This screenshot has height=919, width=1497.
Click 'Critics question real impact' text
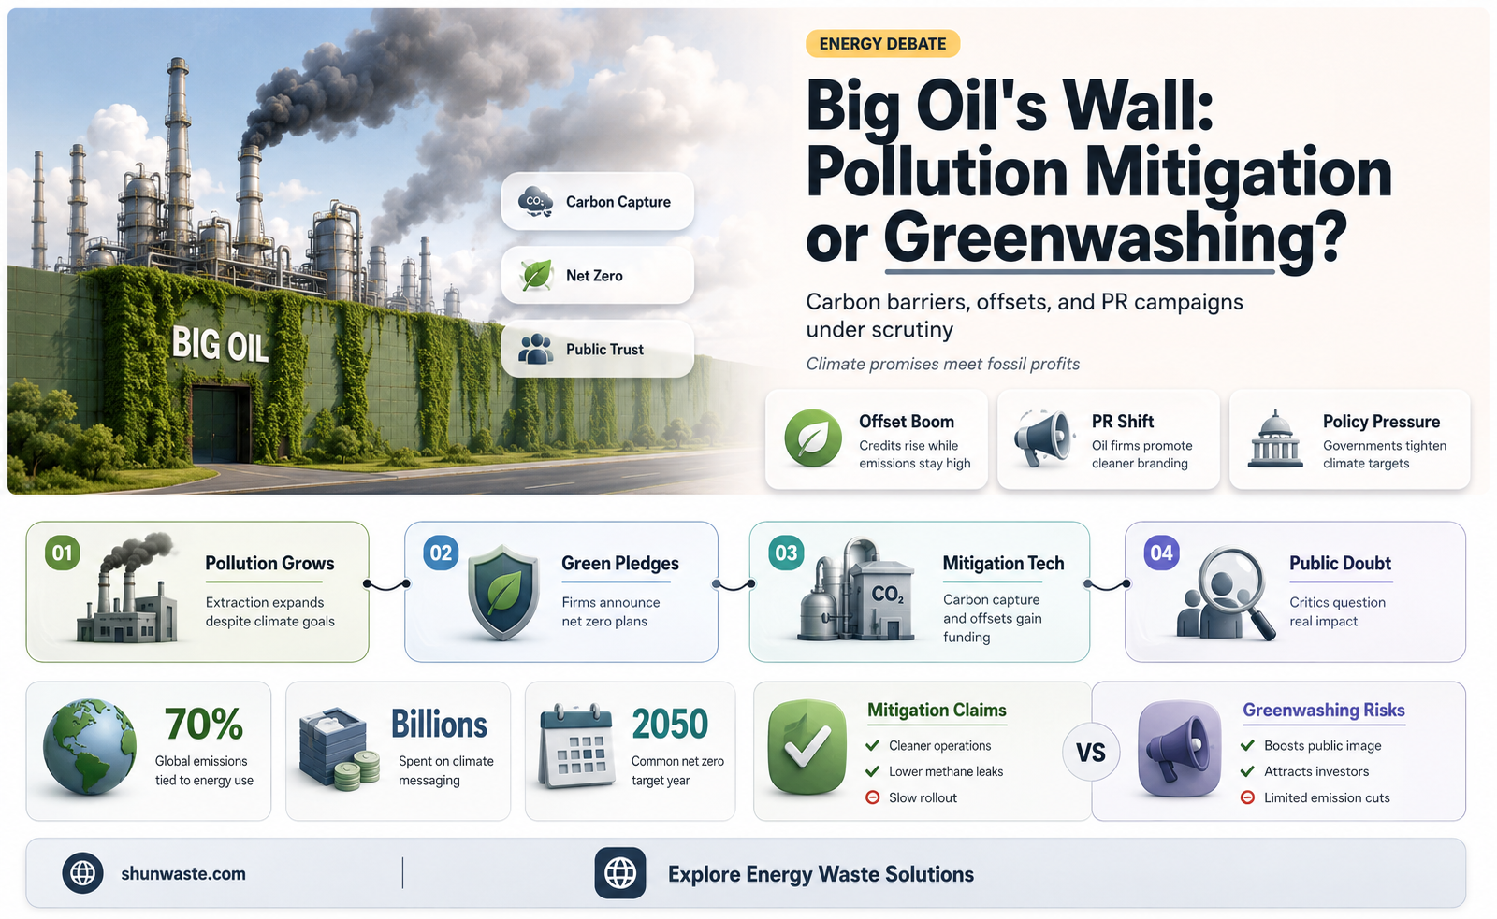click(1338, 611)
